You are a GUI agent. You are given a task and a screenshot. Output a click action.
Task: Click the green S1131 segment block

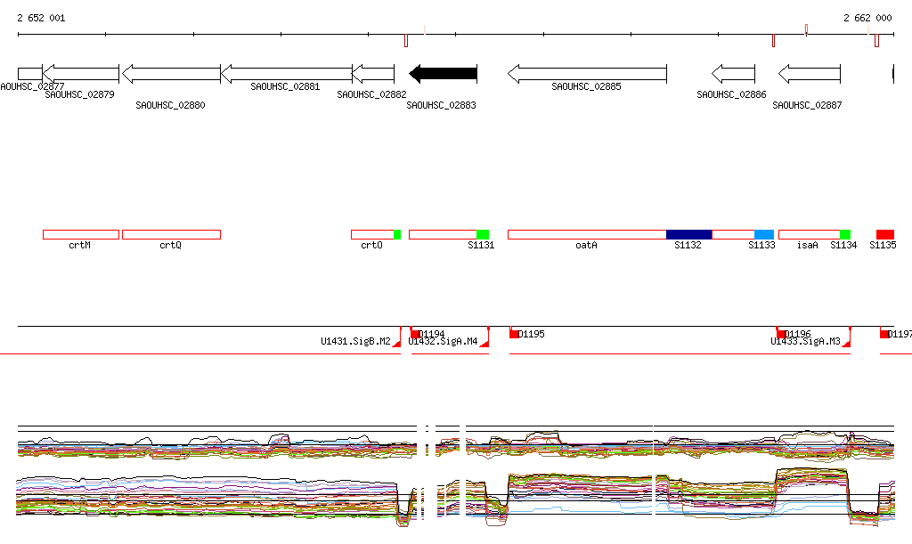(x=483, y=235)
